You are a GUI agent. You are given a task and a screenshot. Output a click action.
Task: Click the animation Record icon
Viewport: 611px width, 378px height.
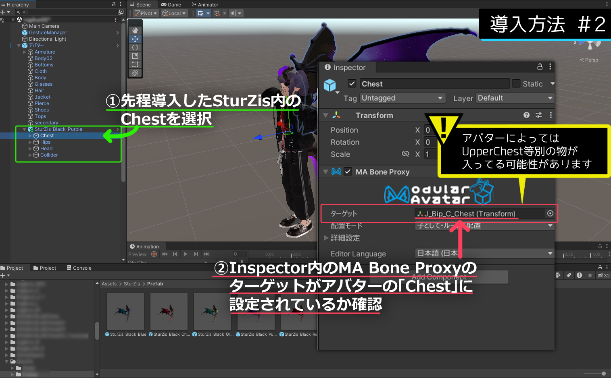(x=154, y=254)
